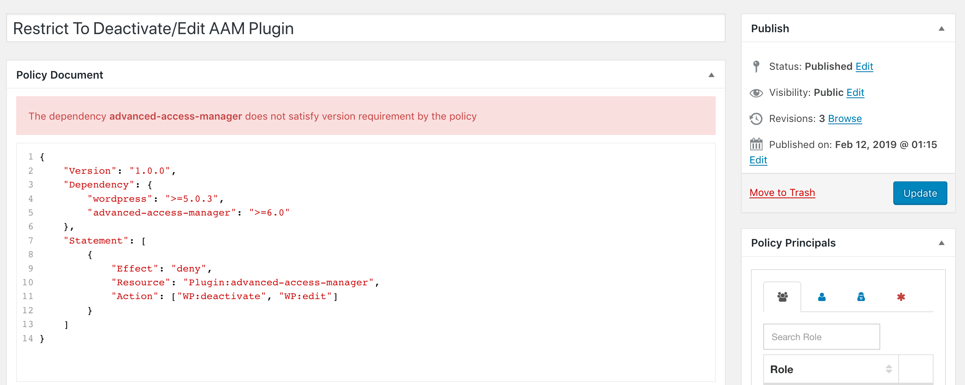Click the visibility eye icon
The height and width of the screenshot is (385, 965).
click(756, 93)
